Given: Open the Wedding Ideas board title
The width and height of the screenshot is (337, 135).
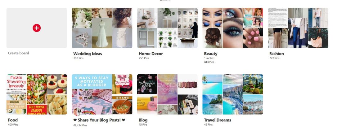Looking at the screenshot, I should pyautogui.click(x=88, y=54).
